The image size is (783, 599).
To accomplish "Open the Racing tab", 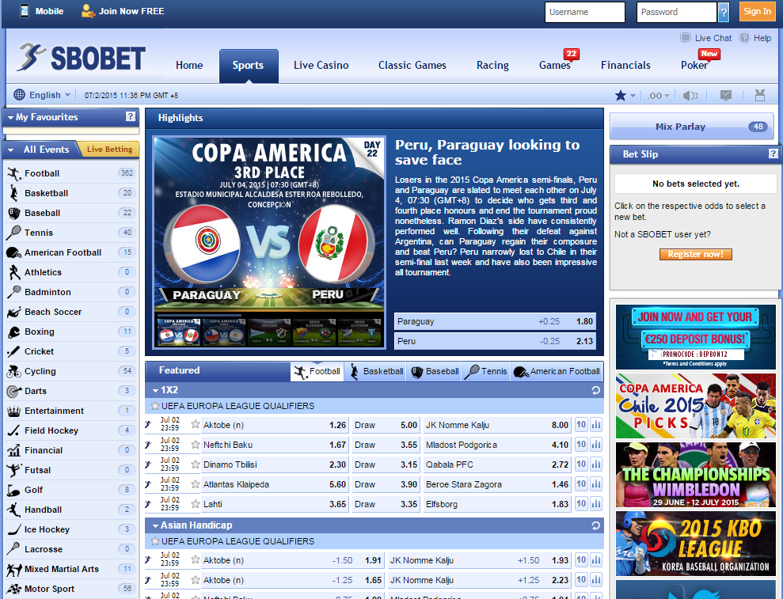I will (492, 66).
